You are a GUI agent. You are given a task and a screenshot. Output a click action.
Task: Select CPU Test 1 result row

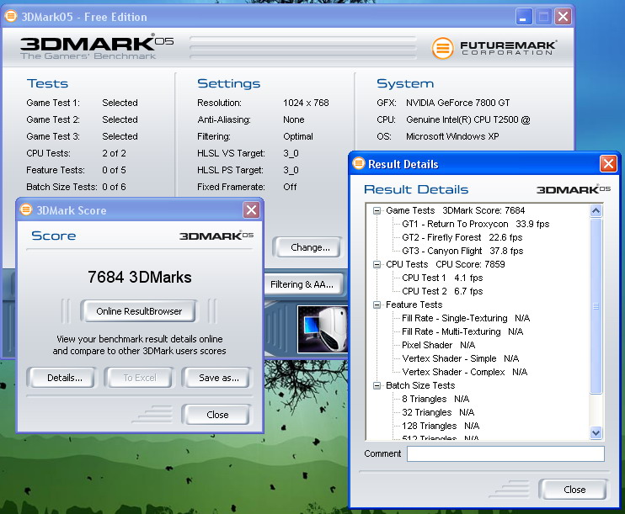tap(442, 278)
